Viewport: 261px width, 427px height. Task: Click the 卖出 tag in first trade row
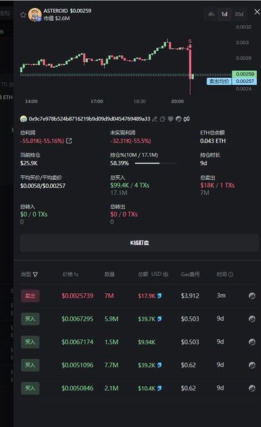[30, 296]
